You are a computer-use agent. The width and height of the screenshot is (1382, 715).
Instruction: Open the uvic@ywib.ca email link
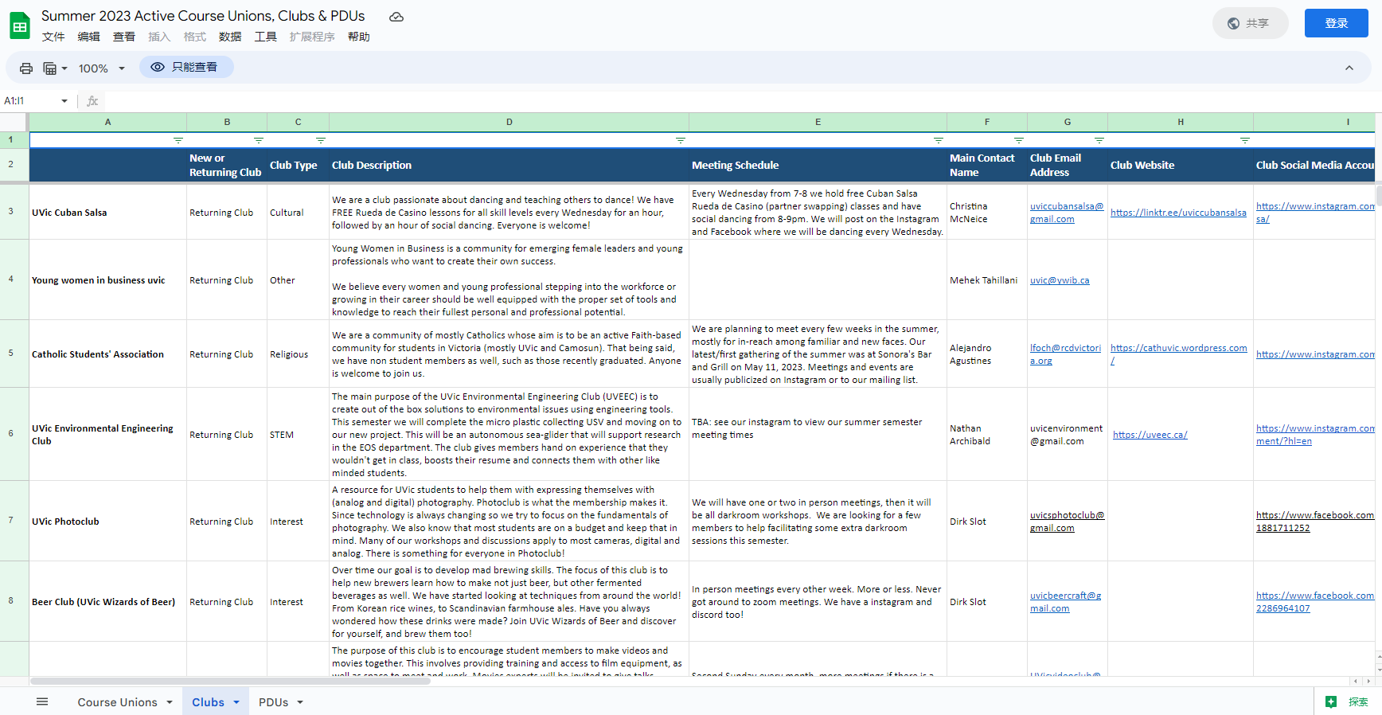click(x=1060, y=280)
